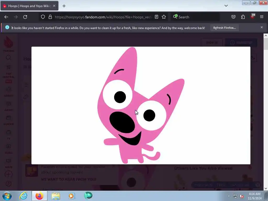Open the tracking protection shield icon
Viewport: 268px width, 201px height.
coord(43,17)
